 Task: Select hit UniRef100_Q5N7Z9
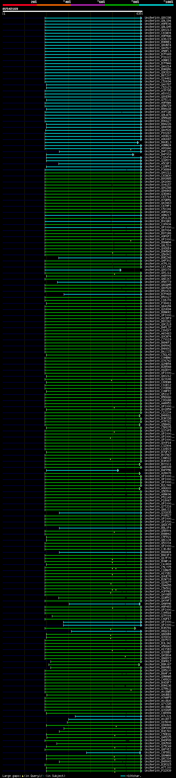158,106
